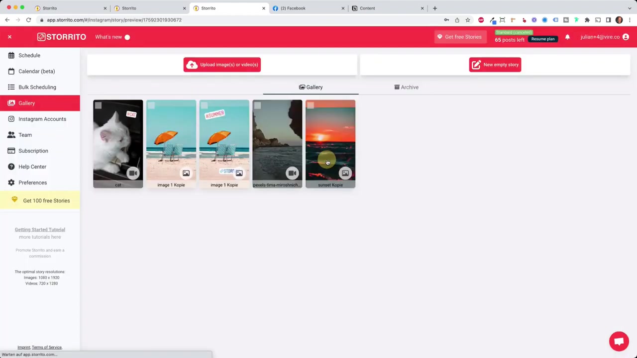This screenshot has width=637, height=358.
Task: Open the ABP extension
Action: [x=481, y=20]
